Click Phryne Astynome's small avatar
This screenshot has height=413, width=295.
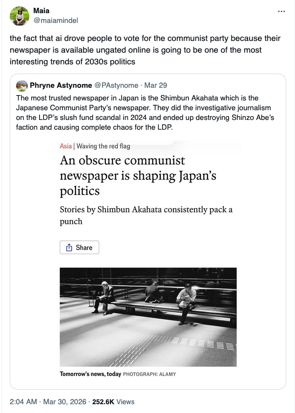21,85
